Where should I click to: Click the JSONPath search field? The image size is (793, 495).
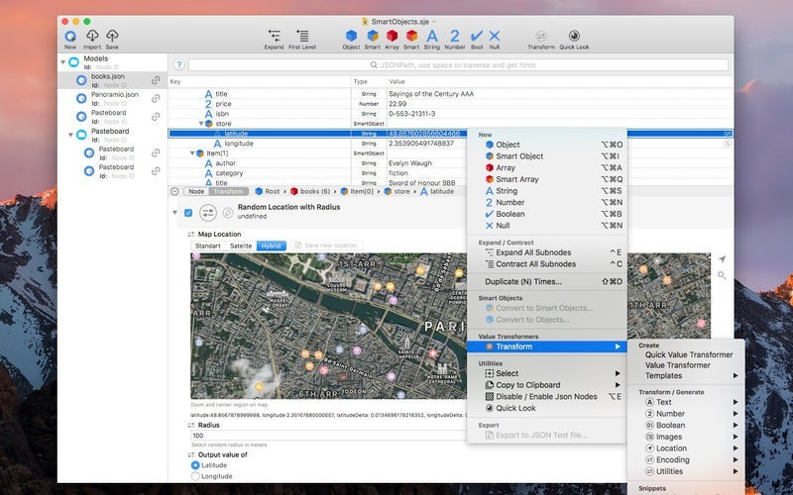pos(458,64)
